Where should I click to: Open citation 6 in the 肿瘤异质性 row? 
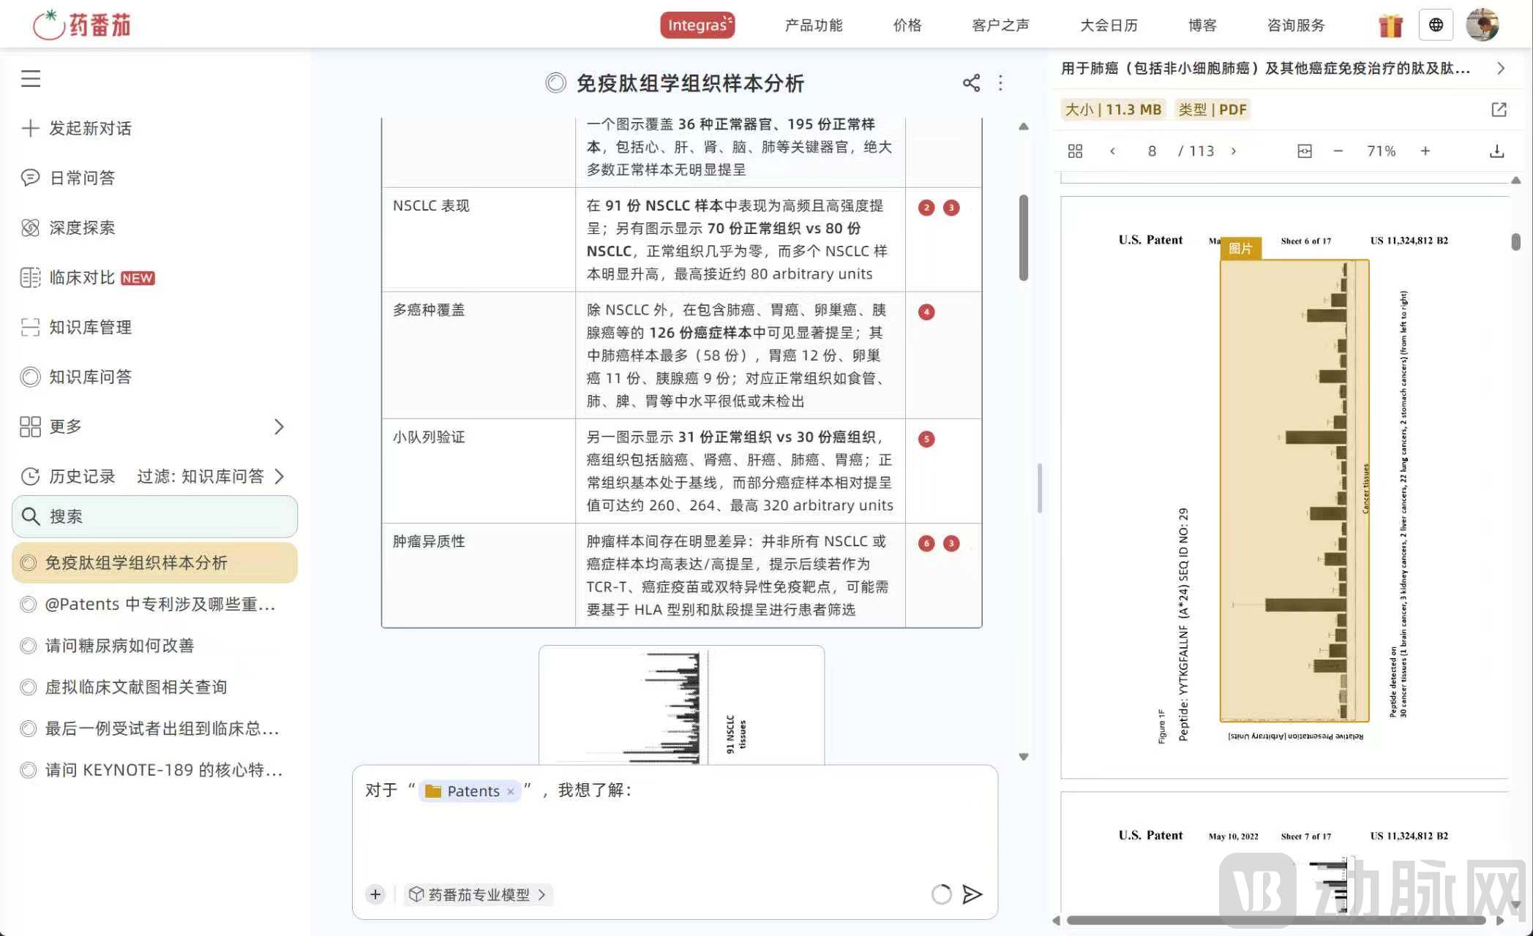tap(926, 543)
